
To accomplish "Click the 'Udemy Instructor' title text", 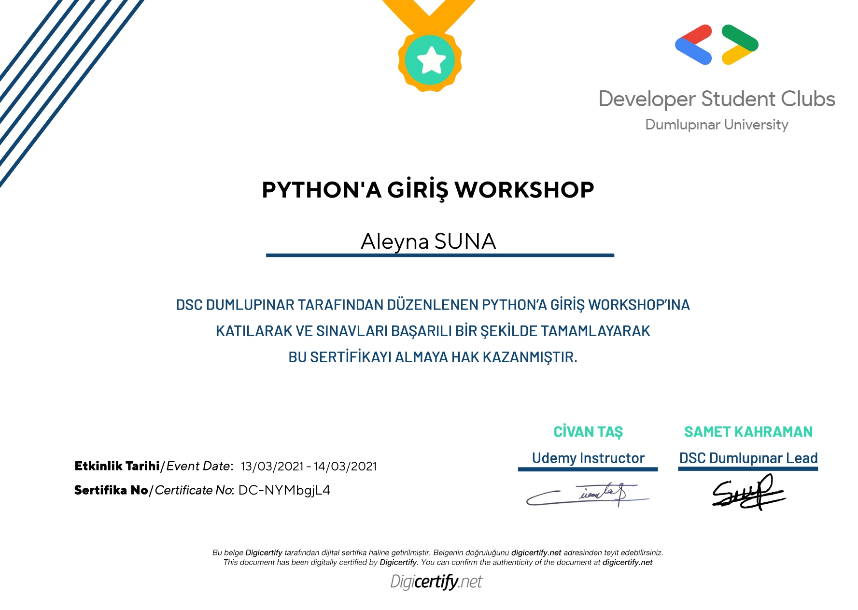I will point(588,458).
